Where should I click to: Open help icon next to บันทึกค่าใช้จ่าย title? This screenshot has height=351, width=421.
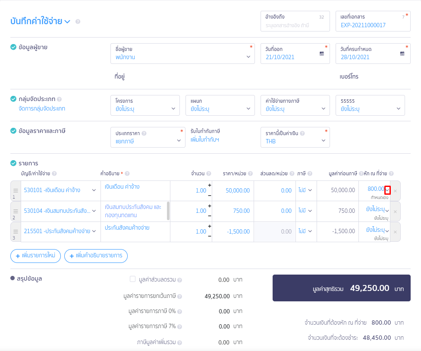[x=78, y=22]
